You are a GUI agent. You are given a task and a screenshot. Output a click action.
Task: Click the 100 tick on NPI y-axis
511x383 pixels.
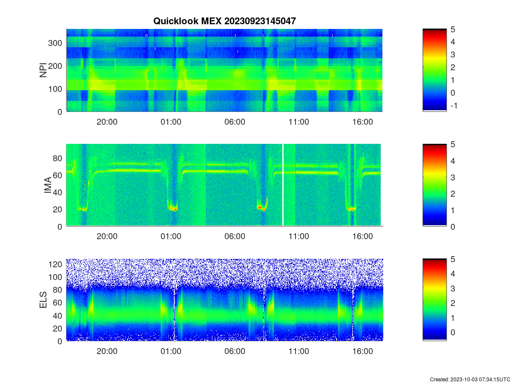pos(56,89)
